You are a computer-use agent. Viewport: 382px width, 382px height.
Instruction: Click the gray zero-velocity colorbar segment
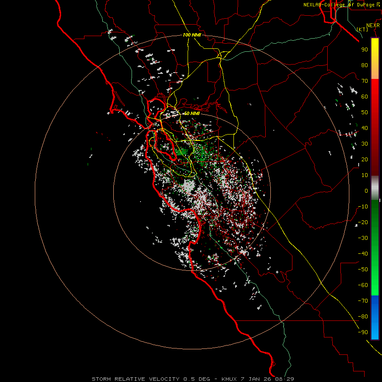tap(375, 188)
